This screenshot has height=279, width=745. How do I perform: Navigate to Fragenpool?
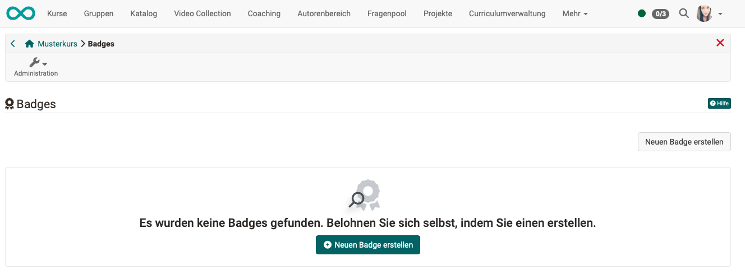[387, 13]
